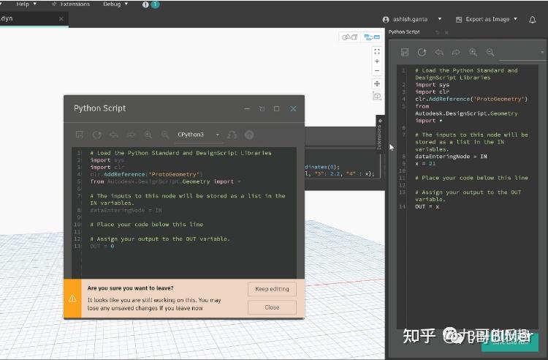548x360 pixels.
Task: Select the Python Script tab in the side panel
Action: 404,32
